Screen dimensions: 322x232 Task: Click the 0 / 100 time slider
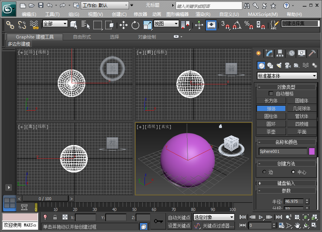tap(45, 199)
